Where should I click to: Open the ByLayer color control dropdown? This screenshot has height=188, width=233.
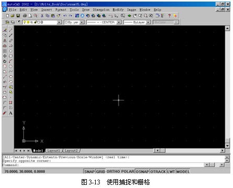click(82, 22)
